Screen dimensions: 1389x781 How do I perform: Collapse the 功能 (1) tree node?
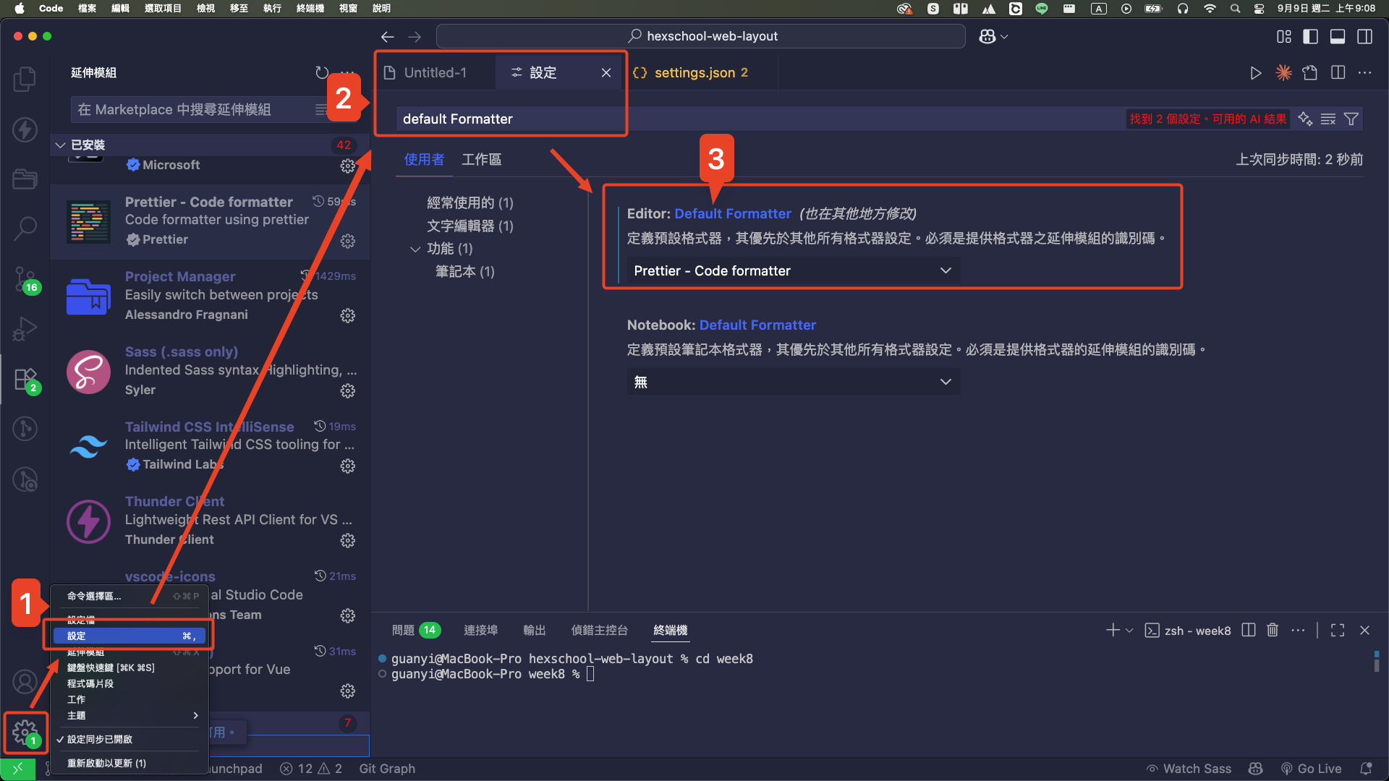tap(415, 249)
